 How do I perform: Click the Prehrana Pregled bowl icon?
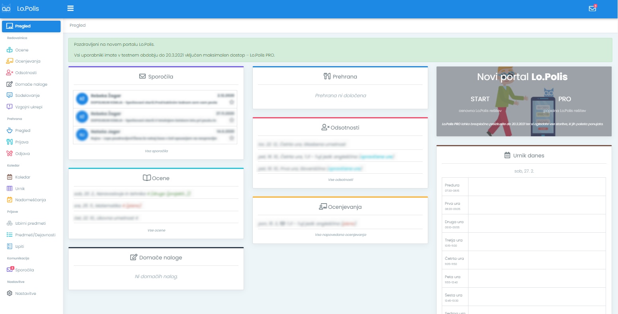10,131
